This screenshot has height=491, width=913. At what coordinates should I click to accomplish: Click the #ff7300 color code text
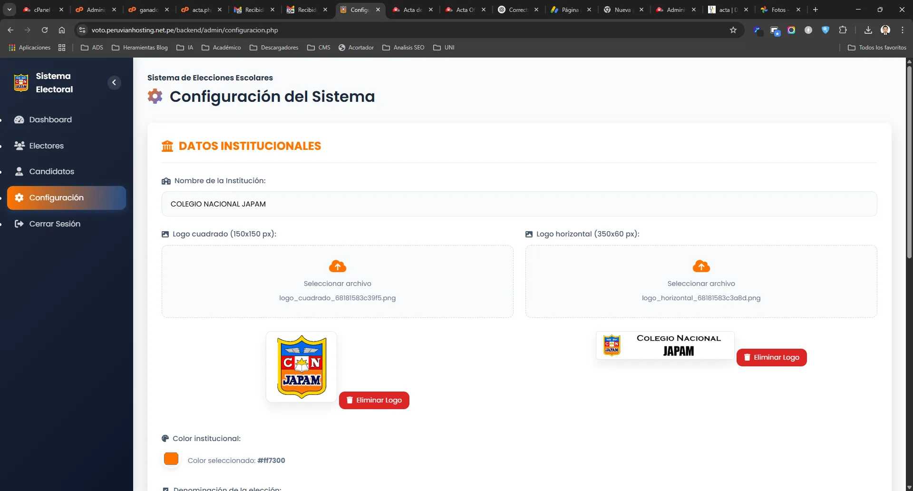coord(271,461)
